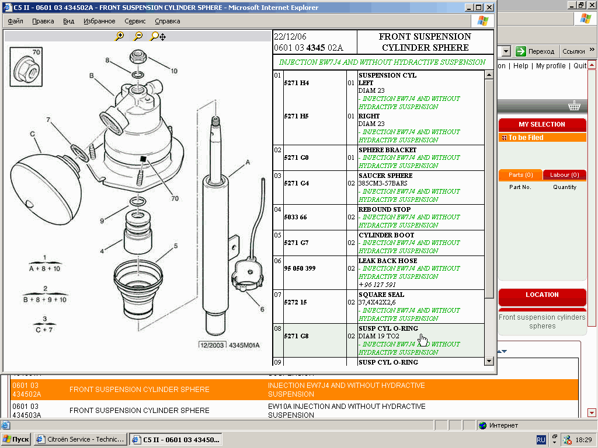
Task: Open the Help link
Action: (x=520, y=66)
